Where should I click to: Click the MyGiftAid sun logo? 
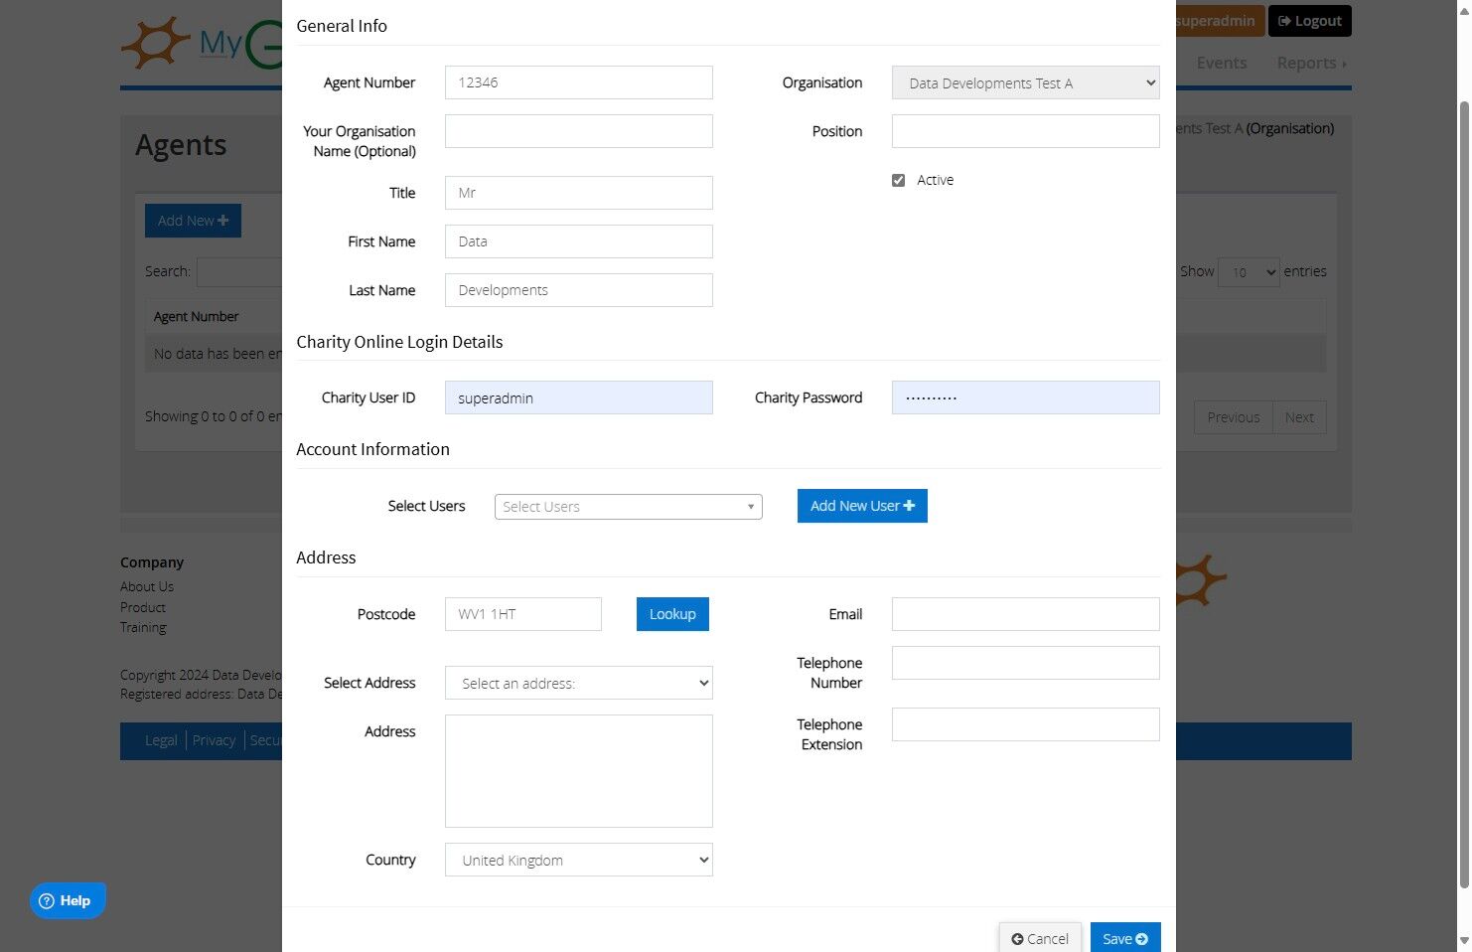[156, 43]
